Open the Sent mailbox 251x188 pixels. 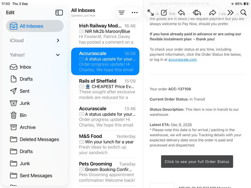coord(35,91)
